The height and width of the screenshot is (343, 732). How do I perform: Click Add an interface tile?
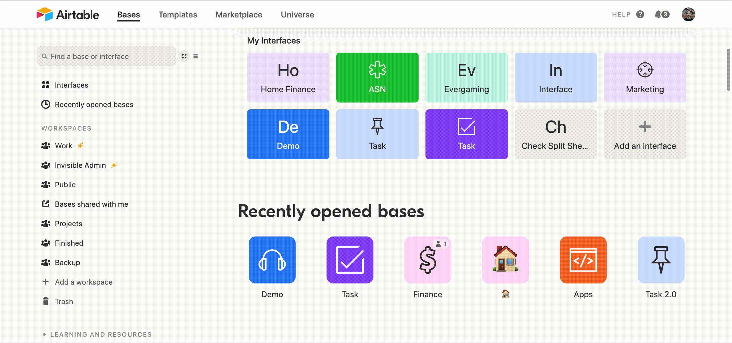645,134
